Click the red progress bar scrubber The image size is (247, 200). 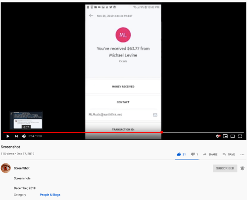coord(162,132)
